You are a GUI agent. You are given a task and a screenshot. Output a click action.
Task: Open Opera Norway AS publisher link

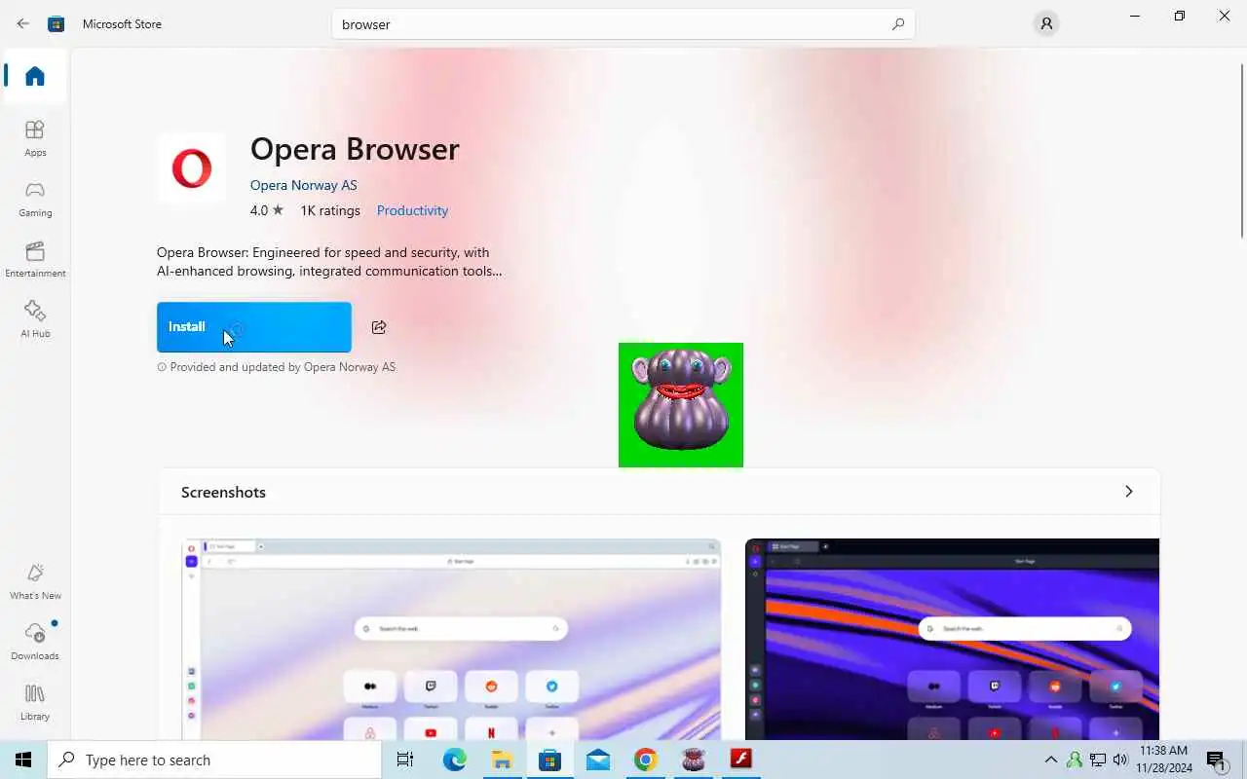[x=303, y=185]
